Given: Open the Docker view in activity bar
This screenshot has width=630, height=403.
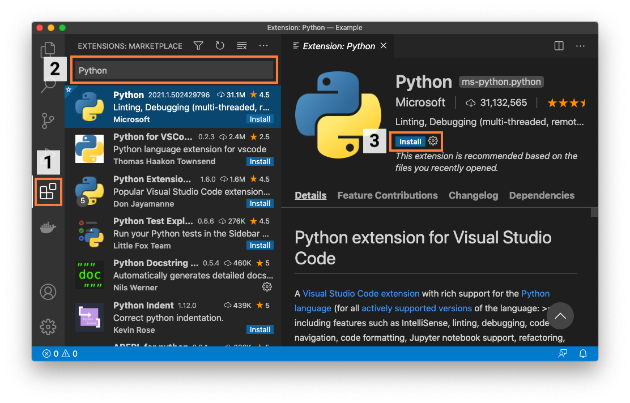Looking at the screenshot, I should [48, 228].
